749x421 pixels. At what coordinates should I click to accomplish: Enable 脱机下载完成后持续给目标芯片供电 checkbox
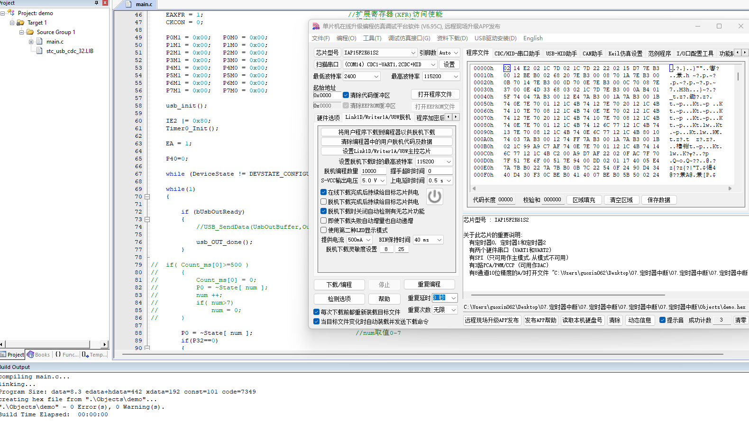pyautogui.click(x=323, y=202)
